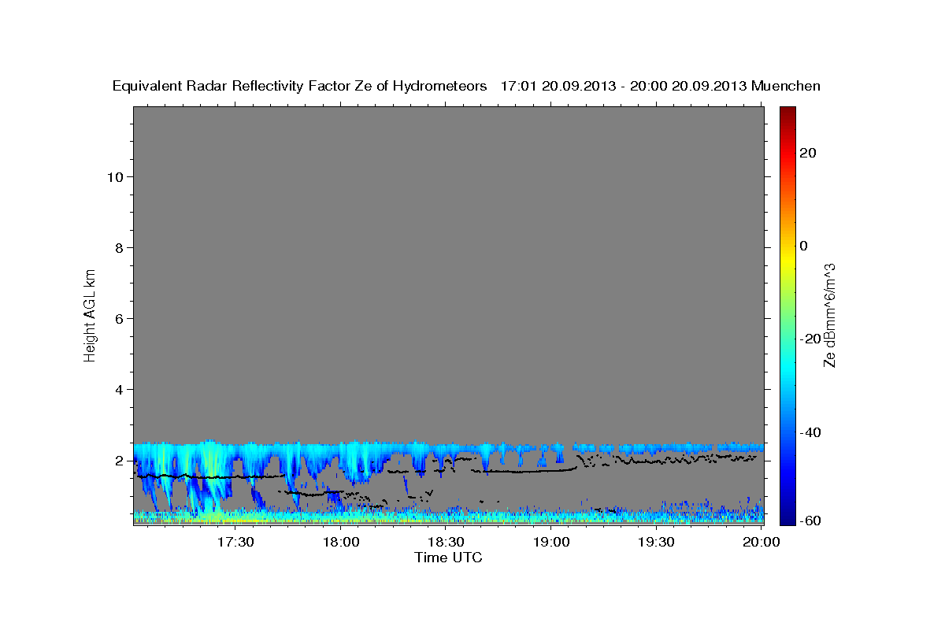This screenshot has width=945, height=630.
Task: Click the '17:30' time tick label
Action: click(x=236, y=542)
